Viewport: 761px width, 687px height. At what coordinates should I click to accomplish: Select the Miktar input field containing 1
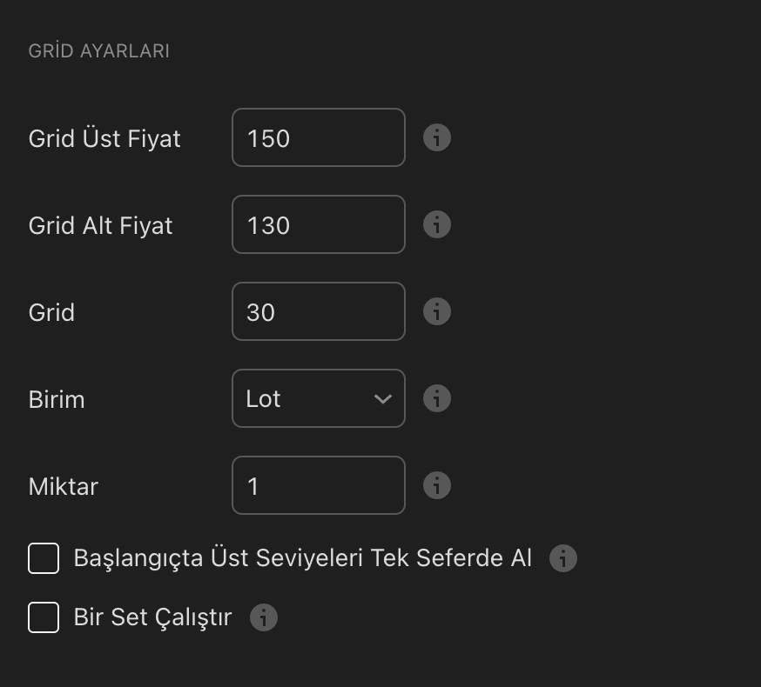(319, 485)
